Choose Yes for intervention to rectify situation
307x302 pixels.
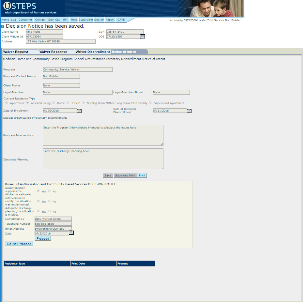tap(38, 201)
